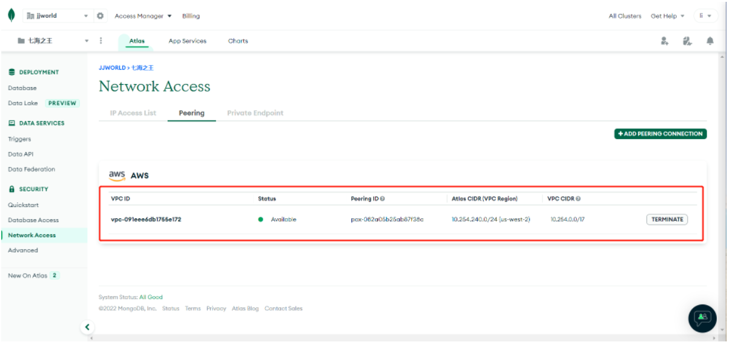This screenshot has height=342, width=729.
Task: Open organization settings gear icon
Action: point(101,16)
